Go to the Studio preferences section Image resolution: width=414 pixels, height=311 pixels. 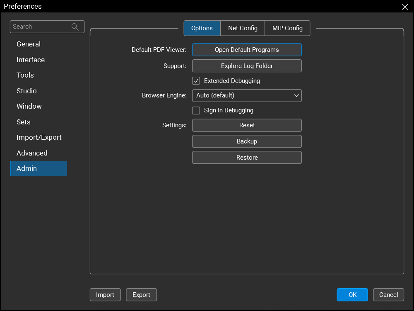tap(26, 91)
